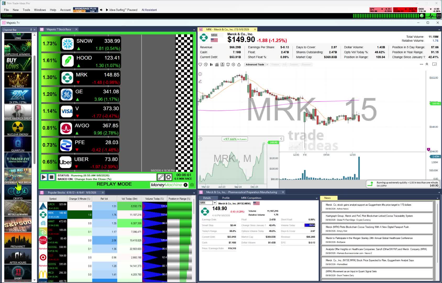The image size is (442, 283).
Task: Select the chart drawing pencil tool
Action: 200,81
